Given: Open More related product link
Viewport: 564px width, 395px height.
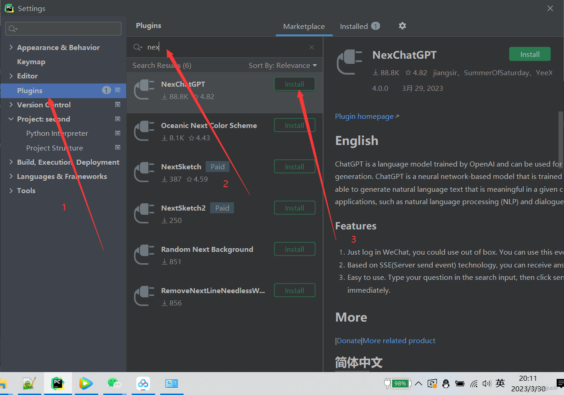Looking at the screenshot, I should [x=399, y=340].
